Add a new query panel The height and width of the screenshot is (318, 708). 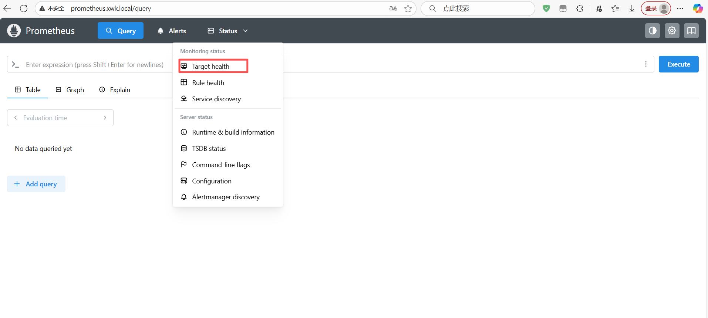coord(36,184)
